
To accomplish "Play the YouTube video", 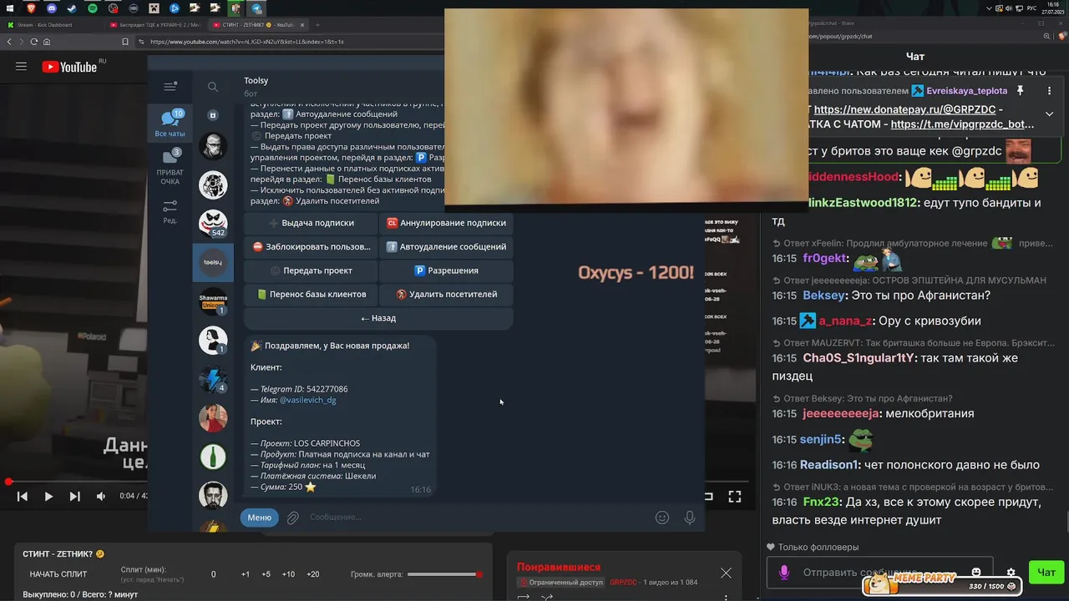I will click(x=48, y=497).
